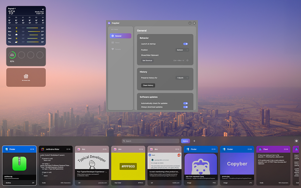
Task: Open News settings page
Action: (x=120, y=43)
